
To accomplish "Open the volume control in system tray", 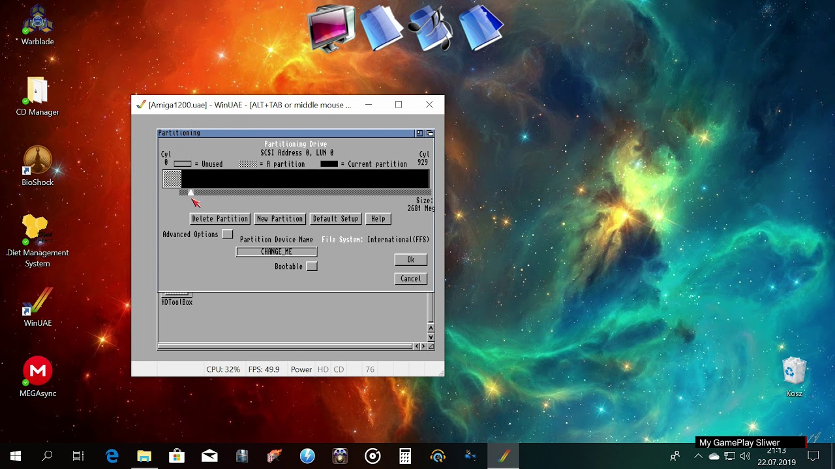I will (x=745, y=456).
